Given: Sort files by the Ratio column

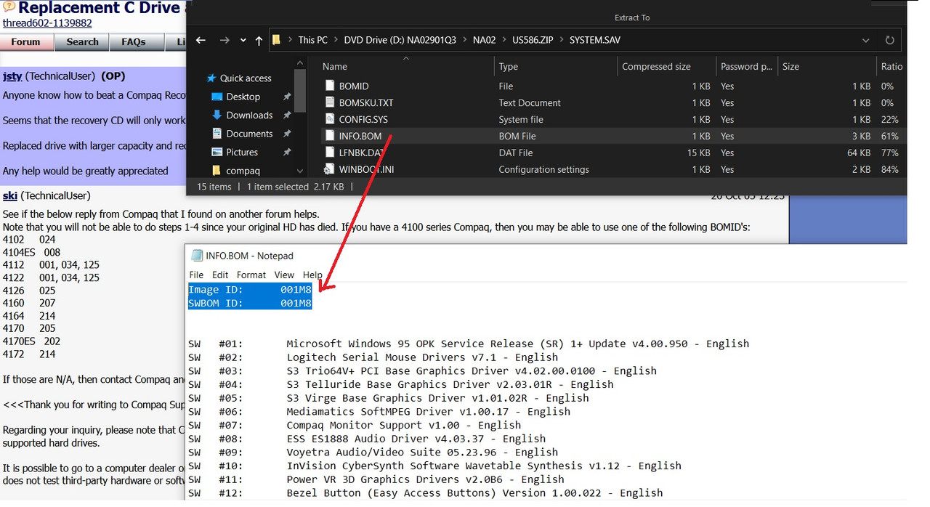Looking at the screenshot, I should pyautogui.click(x=891, y=67).
